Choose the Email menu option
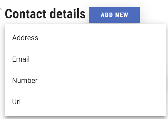 (21, 59)
